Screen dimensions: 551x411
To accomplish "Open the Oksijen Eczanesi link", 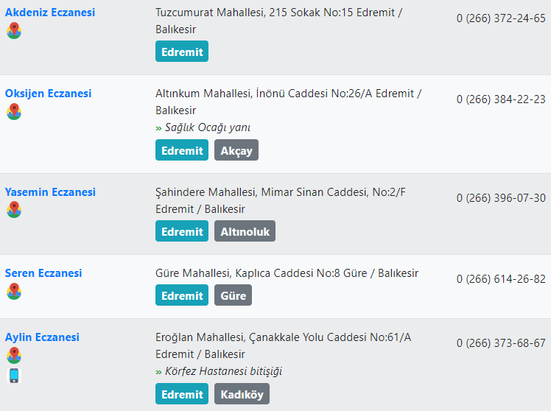I will pos(48,94).
